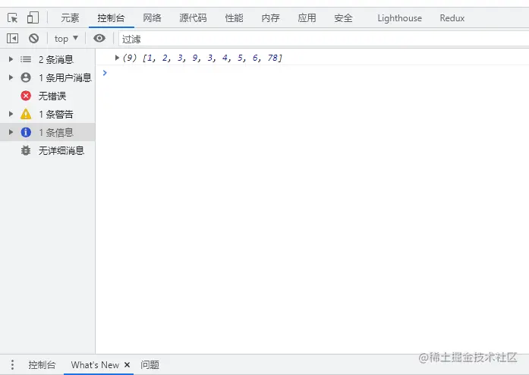Expand the 2 条消息 group arrow
The height and width of the screenshot is (375, 529).
(11, 59)
